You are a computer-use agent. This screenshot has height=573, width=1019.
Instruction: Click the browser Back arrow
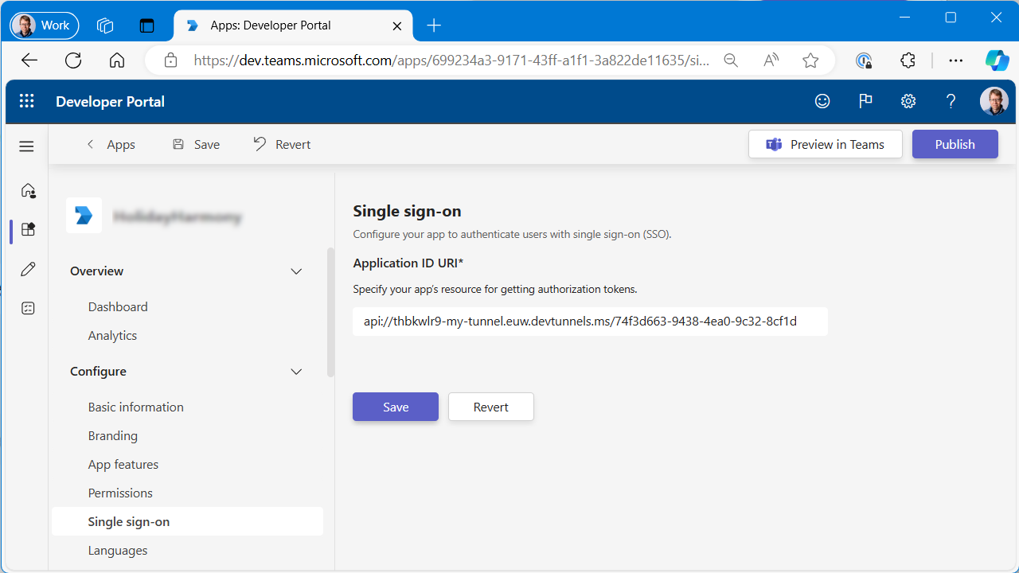click(29, 60)
